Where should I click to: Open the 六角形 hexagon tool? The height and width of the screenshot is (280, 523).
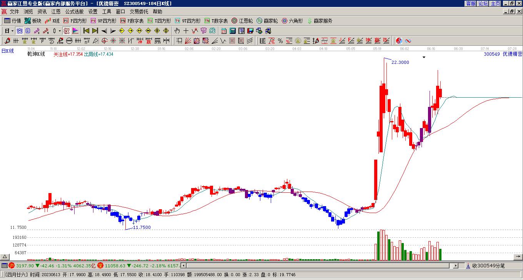click(292, 21)
